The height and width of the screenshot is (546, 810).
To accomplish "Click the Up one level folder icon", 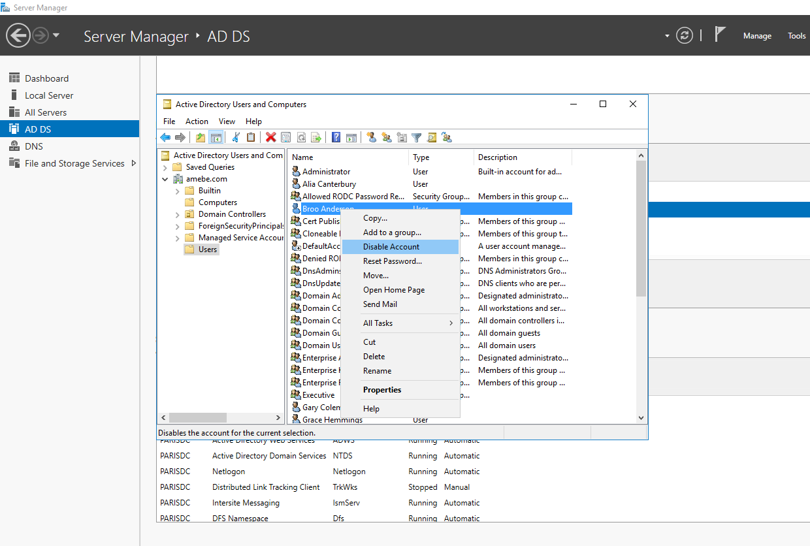I will click(x=201, y=137).
